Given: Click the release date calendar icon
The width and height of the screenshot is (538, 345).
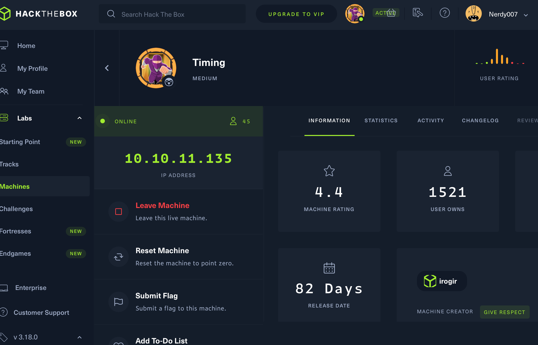Looking at the screenshot, I should pyautogui.click(x=329, y=268).
